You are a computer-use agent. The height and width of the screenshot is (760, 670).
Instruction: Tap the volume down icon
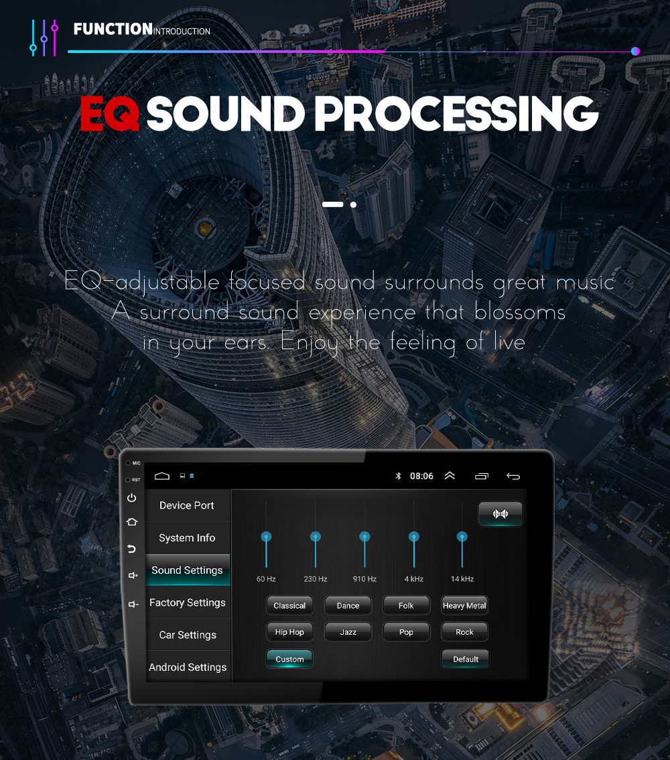click(133, 604)
